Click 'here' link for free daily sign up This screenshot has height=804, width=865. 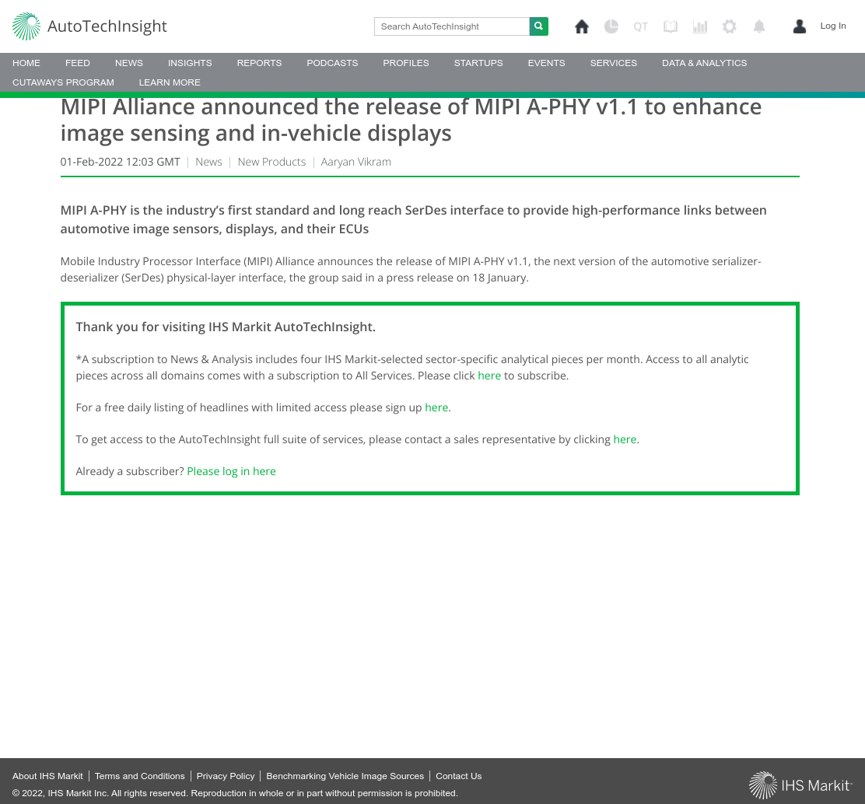point(436,407)
